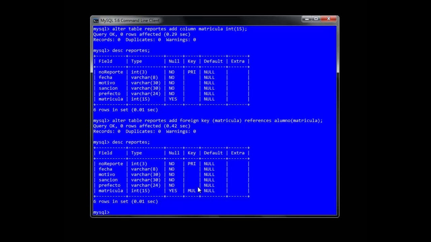Viewport: 431px width, 242px height.
Task: Click the result "Query OK, 0 rows affected (0.42 sec)"
Action: 142,126
